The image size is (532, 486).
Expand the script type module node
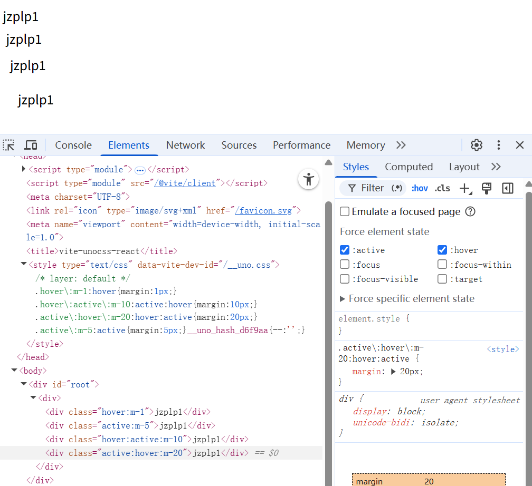[x=23, y=169]
